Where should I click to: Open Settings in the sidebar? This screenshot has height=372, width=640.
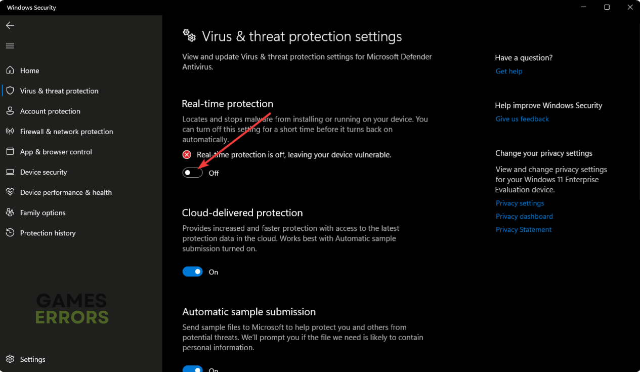32,359
